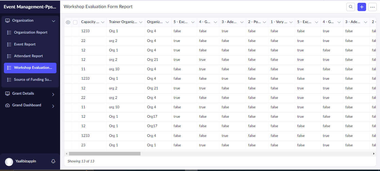
Task: Select Source of Funding sidebar item
Action: click(33, 80)
